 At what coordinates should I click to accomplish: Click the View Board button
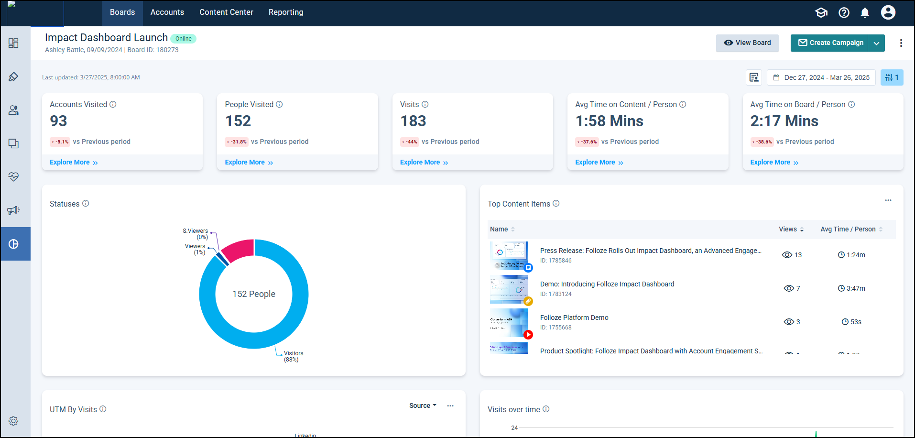(747, 43)
